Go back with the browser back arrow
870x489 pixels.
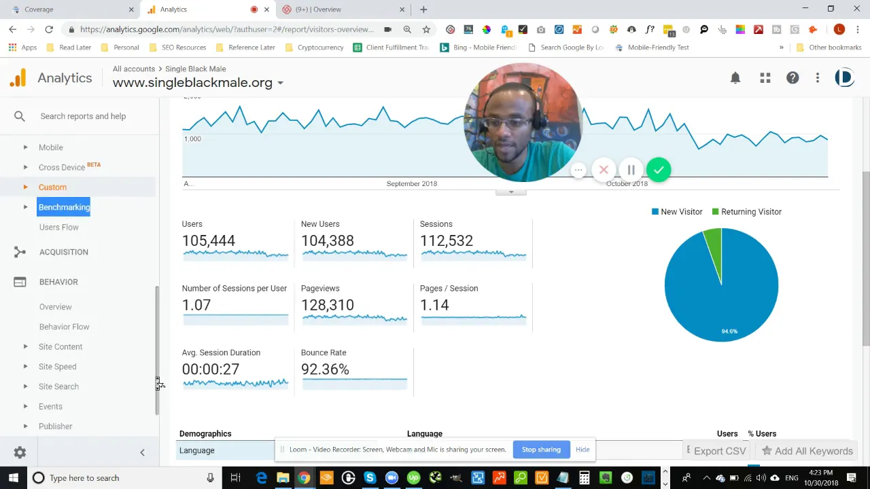tap(12, 29)
